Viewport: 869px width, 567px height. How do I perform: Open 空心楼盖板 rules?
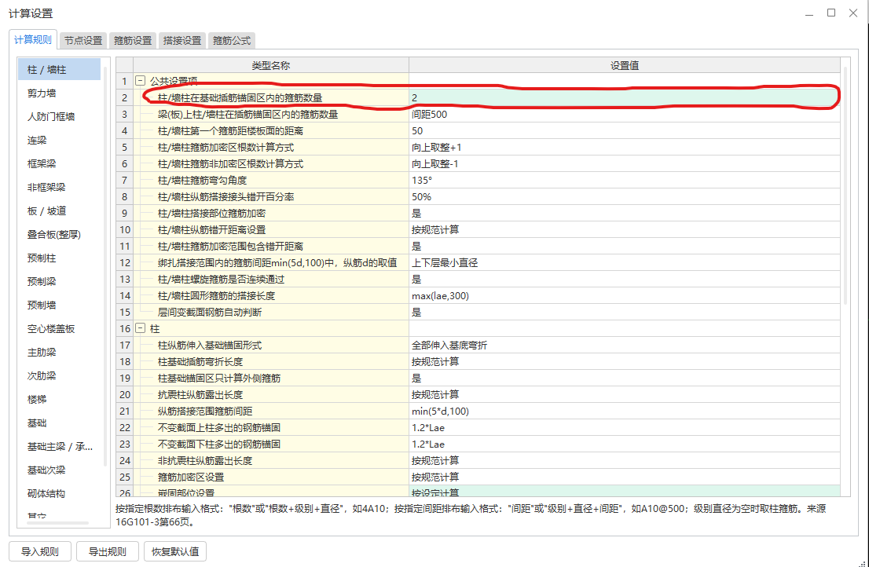(59, 328)
